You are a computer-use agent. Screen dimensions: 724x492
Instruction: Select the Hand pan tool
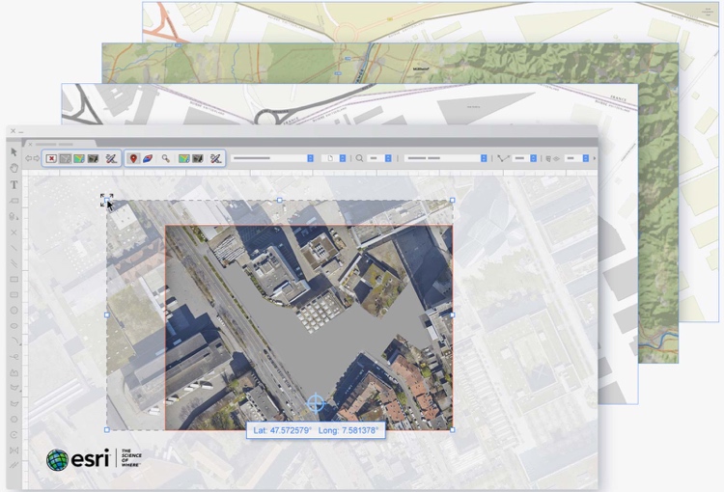(x=14, y=167)
